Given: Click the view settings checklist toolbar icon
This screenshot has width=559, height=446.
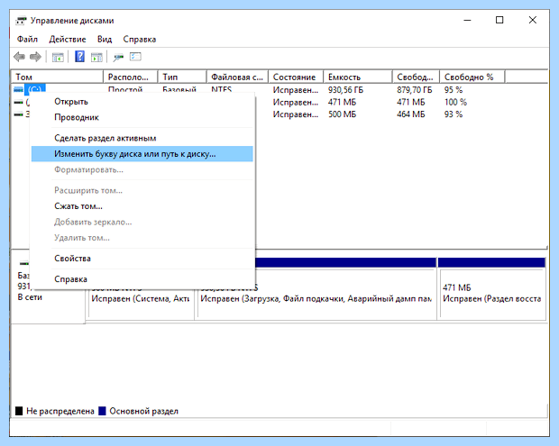Looking at the screenshot, I should click(x=135, y=56).
